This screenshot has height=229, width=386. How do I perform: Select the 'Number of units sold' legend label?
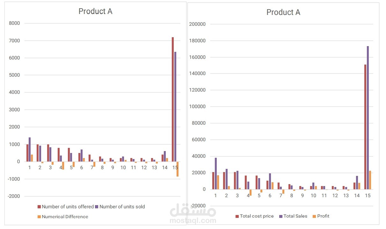pyautogui.click(x=122, y=207)
